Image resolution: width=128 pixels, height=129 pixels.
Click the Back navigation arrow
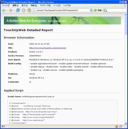4,10
